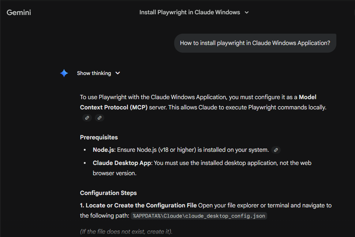Click the second citation link chip below the intro paragraph
355x237 pixels.
click(99, 118)
